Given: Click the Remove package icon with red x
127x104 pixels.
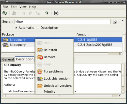Looking at the screenshot, I should pyautogui.click(x=40, y=57).
